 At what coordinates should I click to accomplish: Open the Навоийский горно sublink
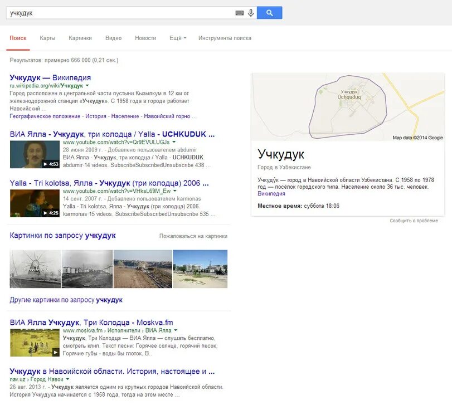click(167, 116)
